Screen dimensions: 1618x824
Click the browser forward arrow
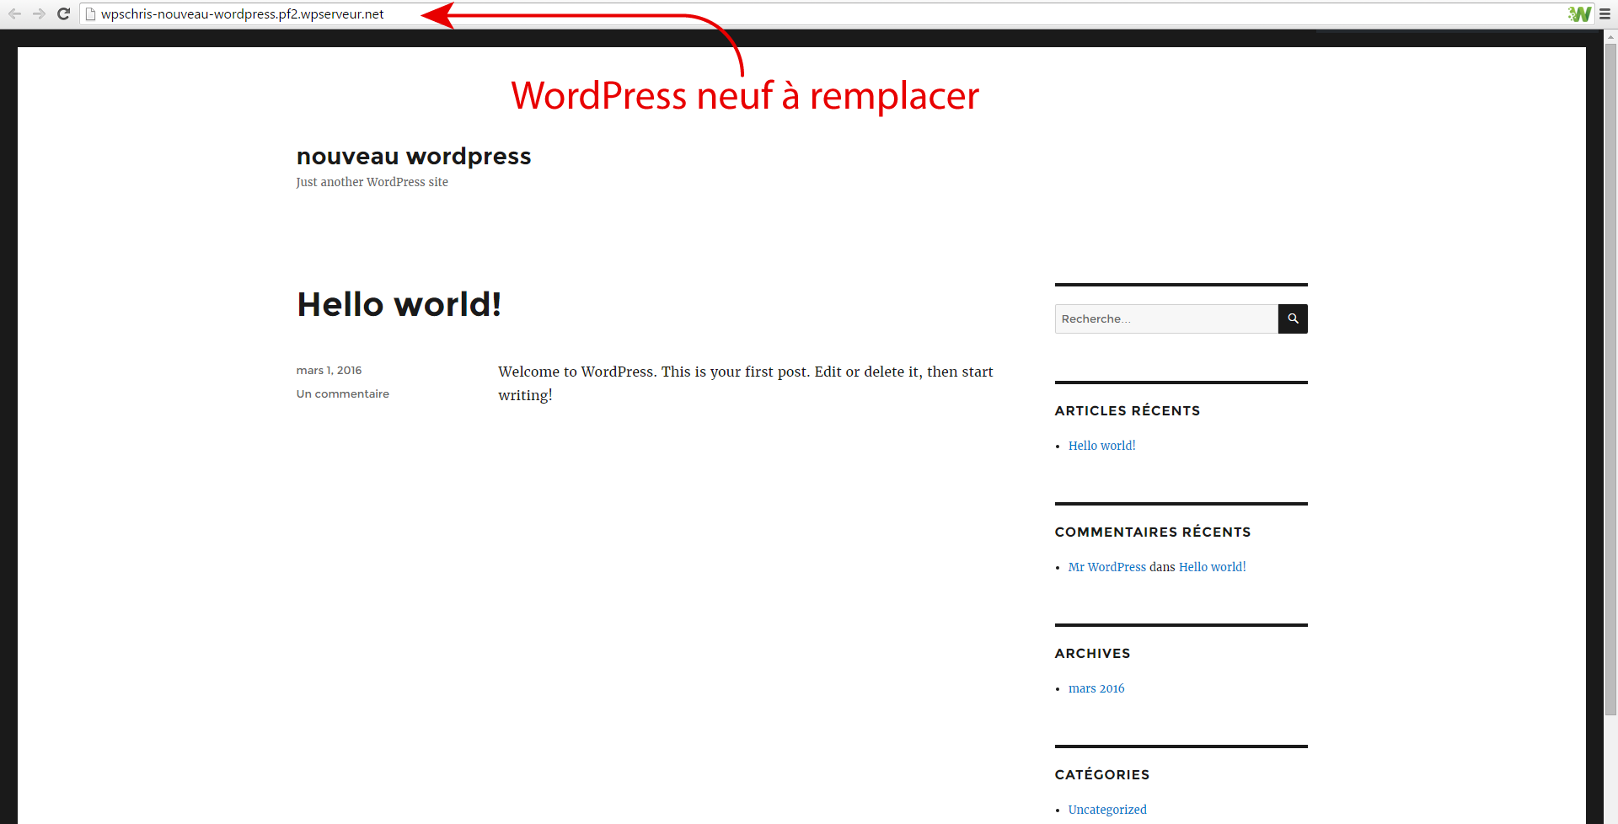[x=39, y=13]
